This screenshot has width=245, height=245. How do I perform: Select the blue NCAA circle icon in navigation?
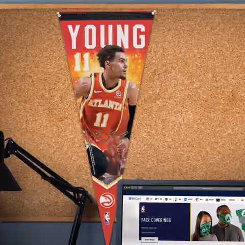(x=185, y=200)
